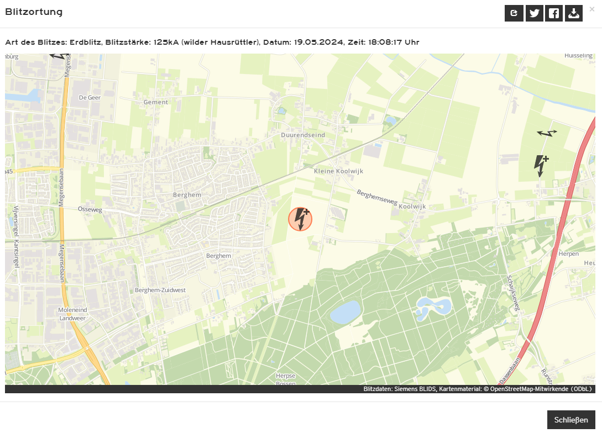Image resolution: width=602 pixels, height=433 pixels.
Task: Click the Schließen button
Action: click(571, 420)
